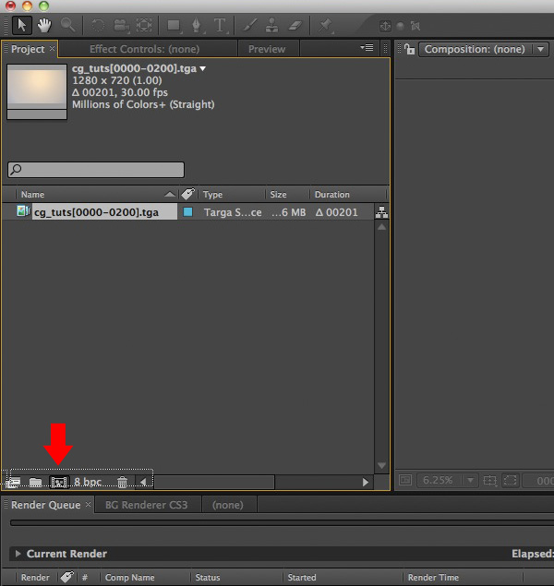Switch to Effect Controls: (none) tab

pyautogui.click(x=144, y=49)
